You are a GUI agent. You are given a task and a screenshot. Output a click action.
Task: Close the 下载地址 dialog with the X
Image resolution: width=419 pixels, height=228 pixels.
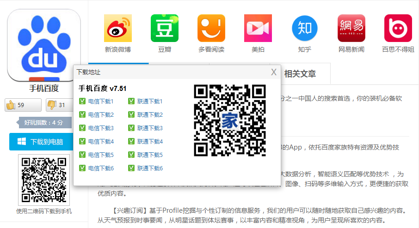click(x=274, y=72)
